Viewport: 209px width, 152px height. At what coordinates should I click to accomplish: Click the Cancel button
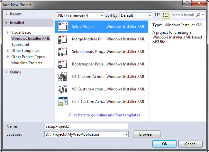tap(190, 144)
